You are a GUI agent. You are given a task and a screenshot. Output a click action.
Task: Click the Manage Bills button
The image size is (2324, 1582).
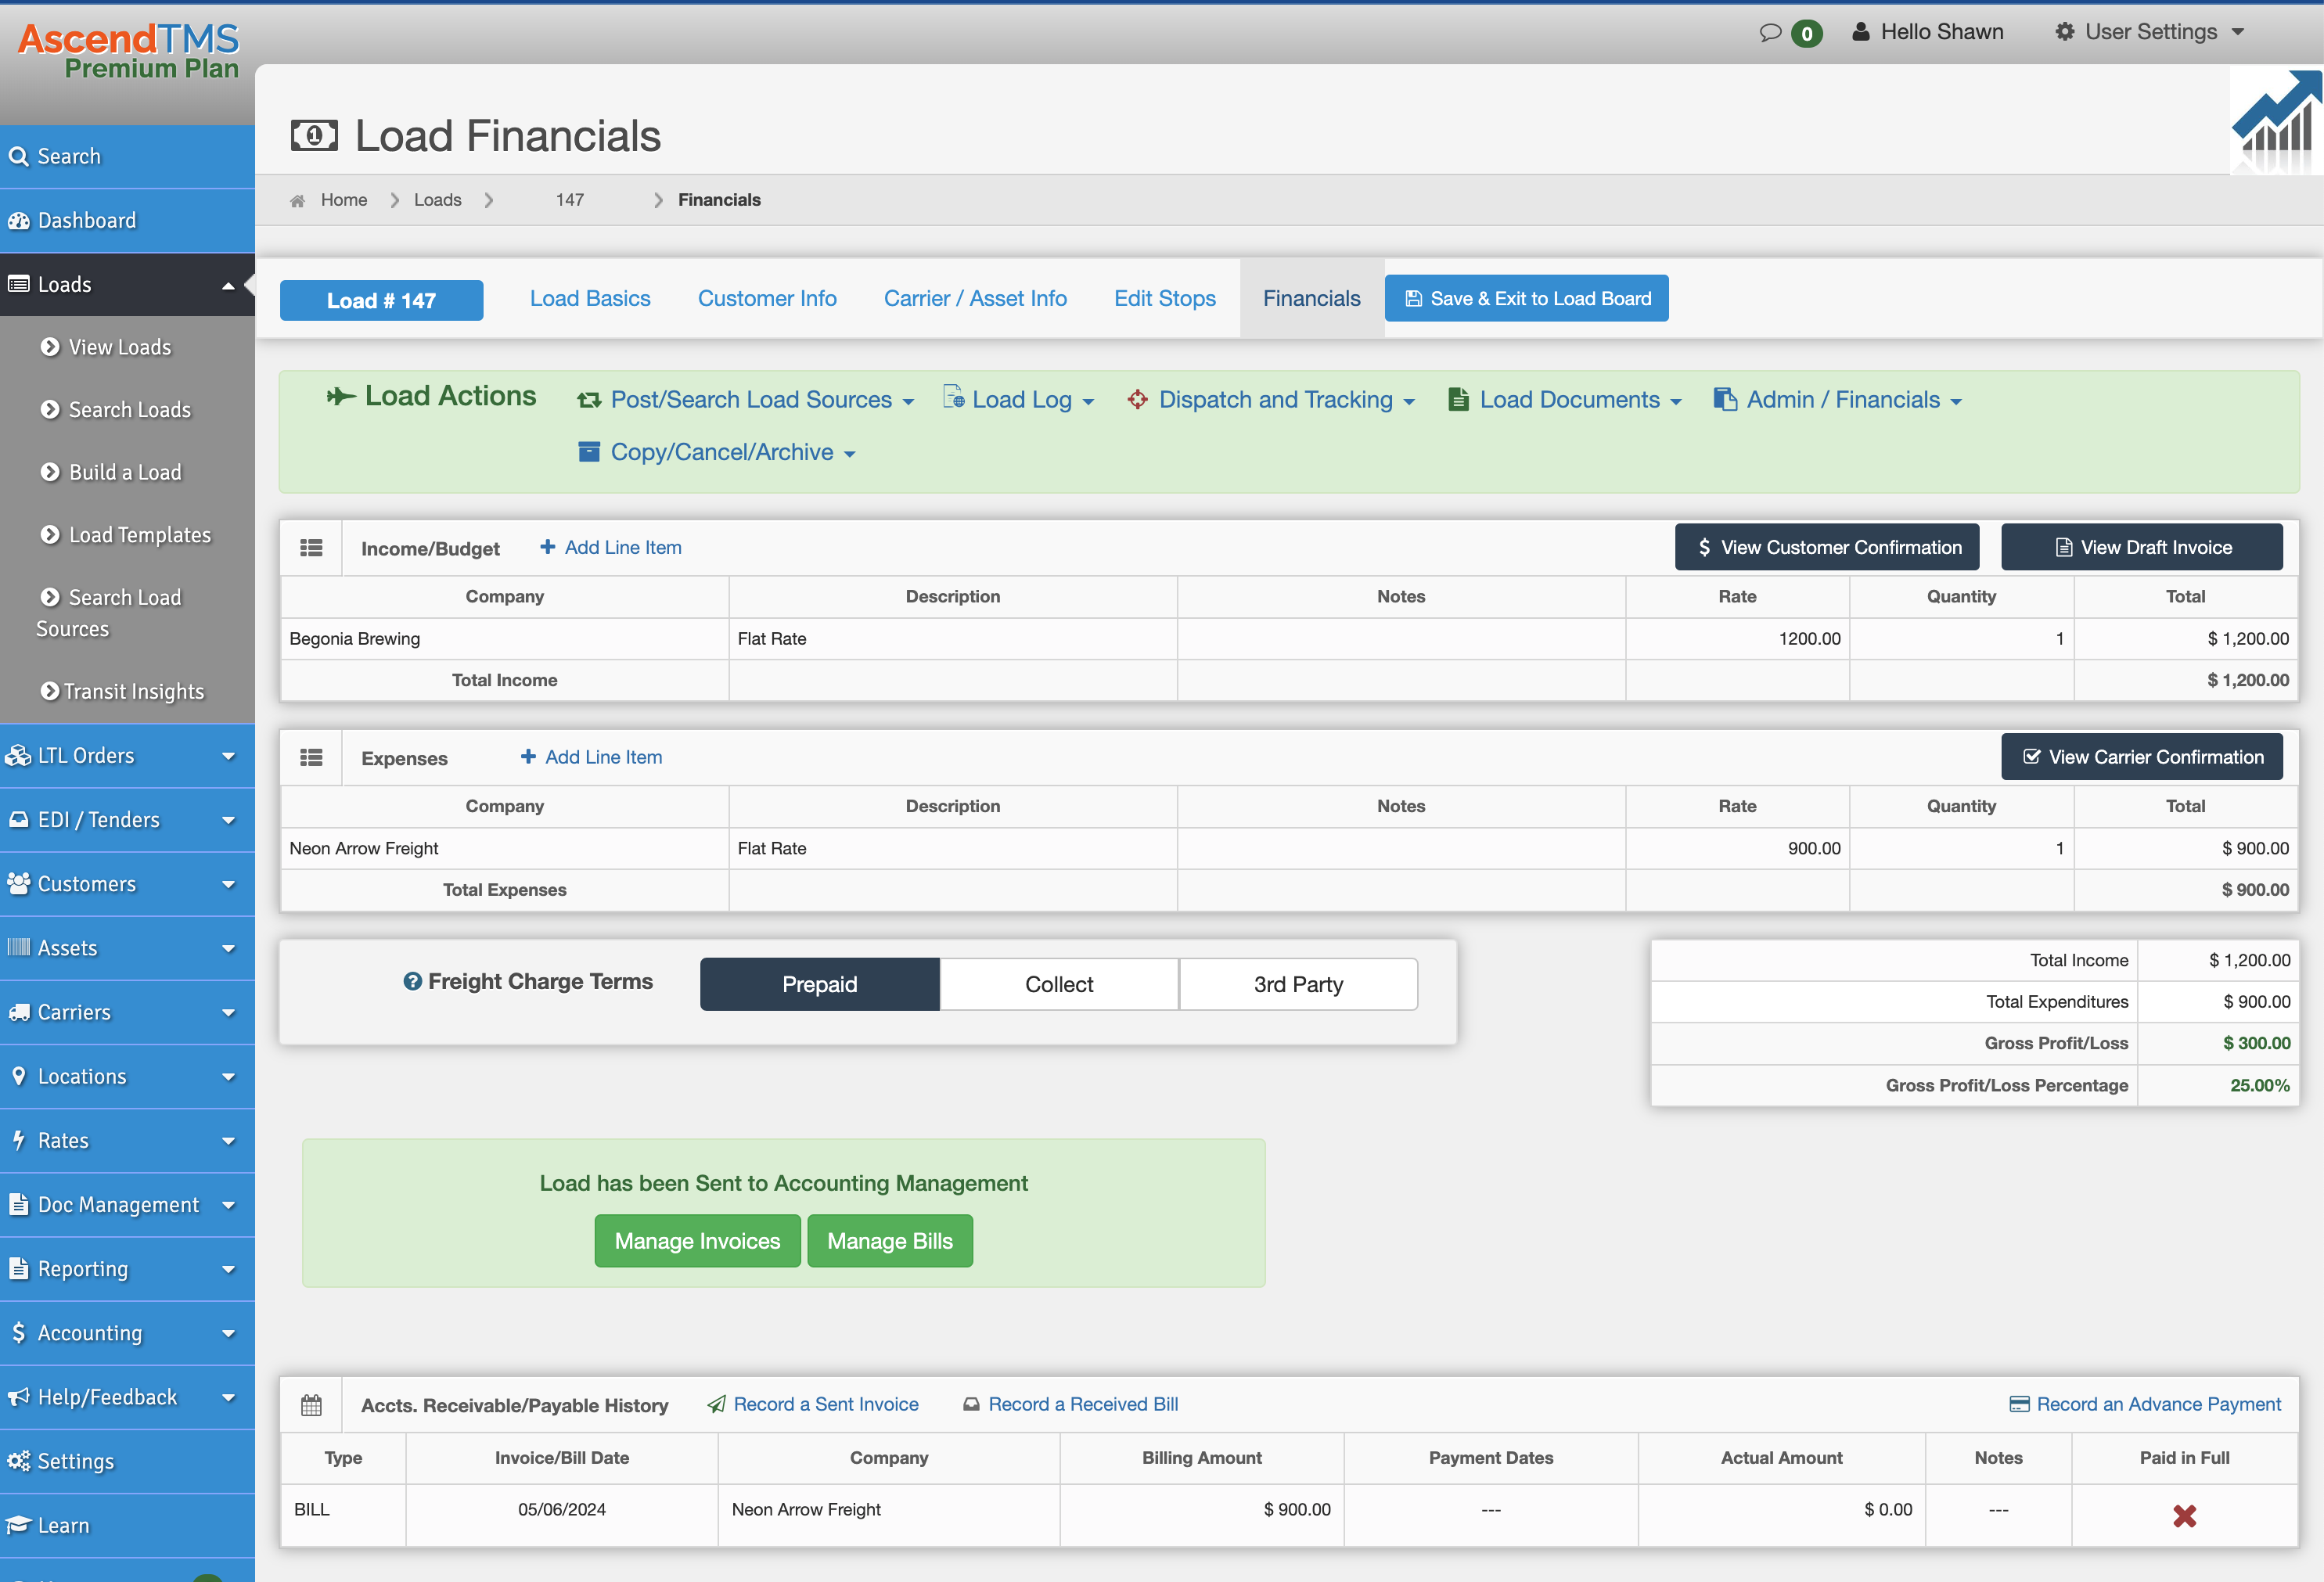[x=890, y=1241]
